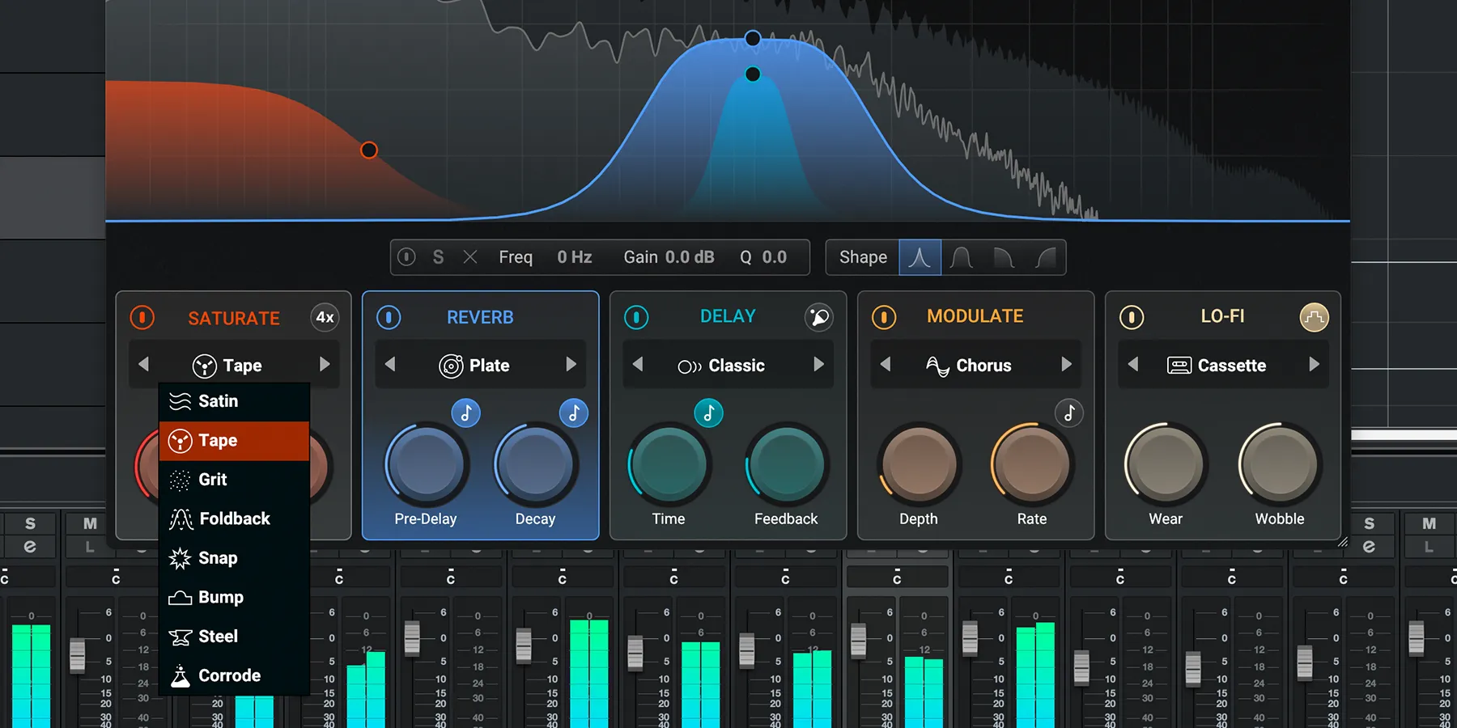The width and height of the screenshot is (1457, 728).
Task: Select the high-shelf shape icon
Action: point(1044,257)
